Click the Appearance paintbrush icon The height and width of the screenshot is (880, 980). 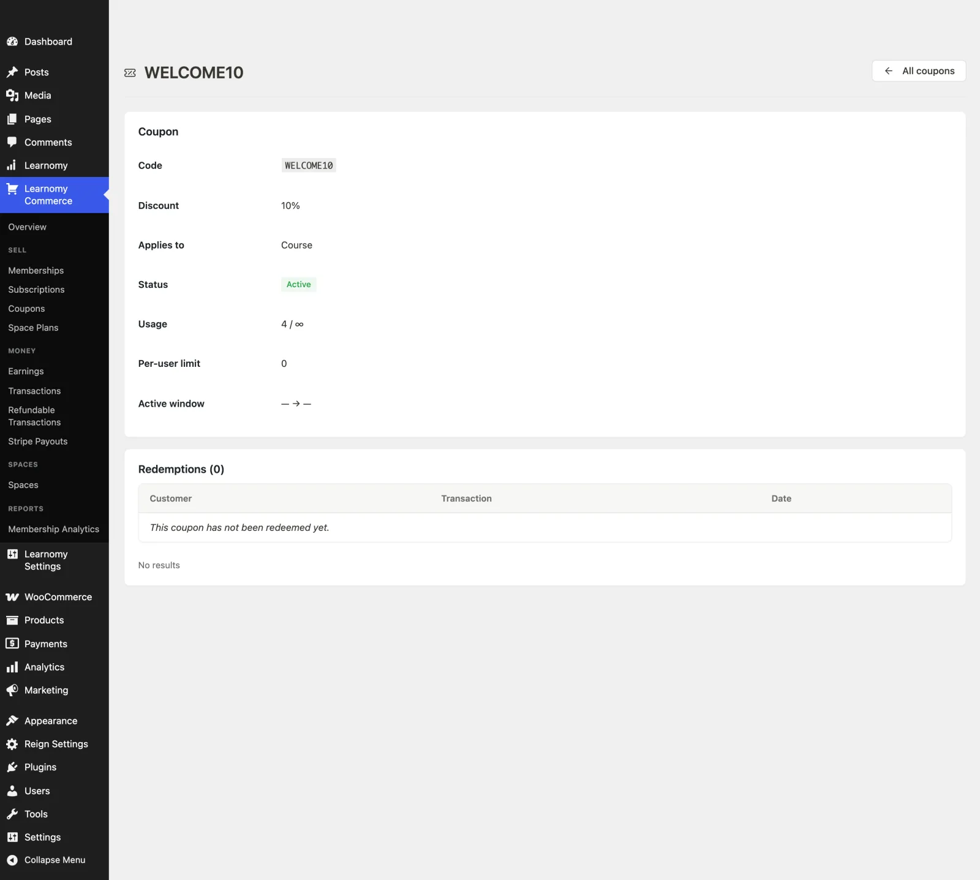pos(12,721)
